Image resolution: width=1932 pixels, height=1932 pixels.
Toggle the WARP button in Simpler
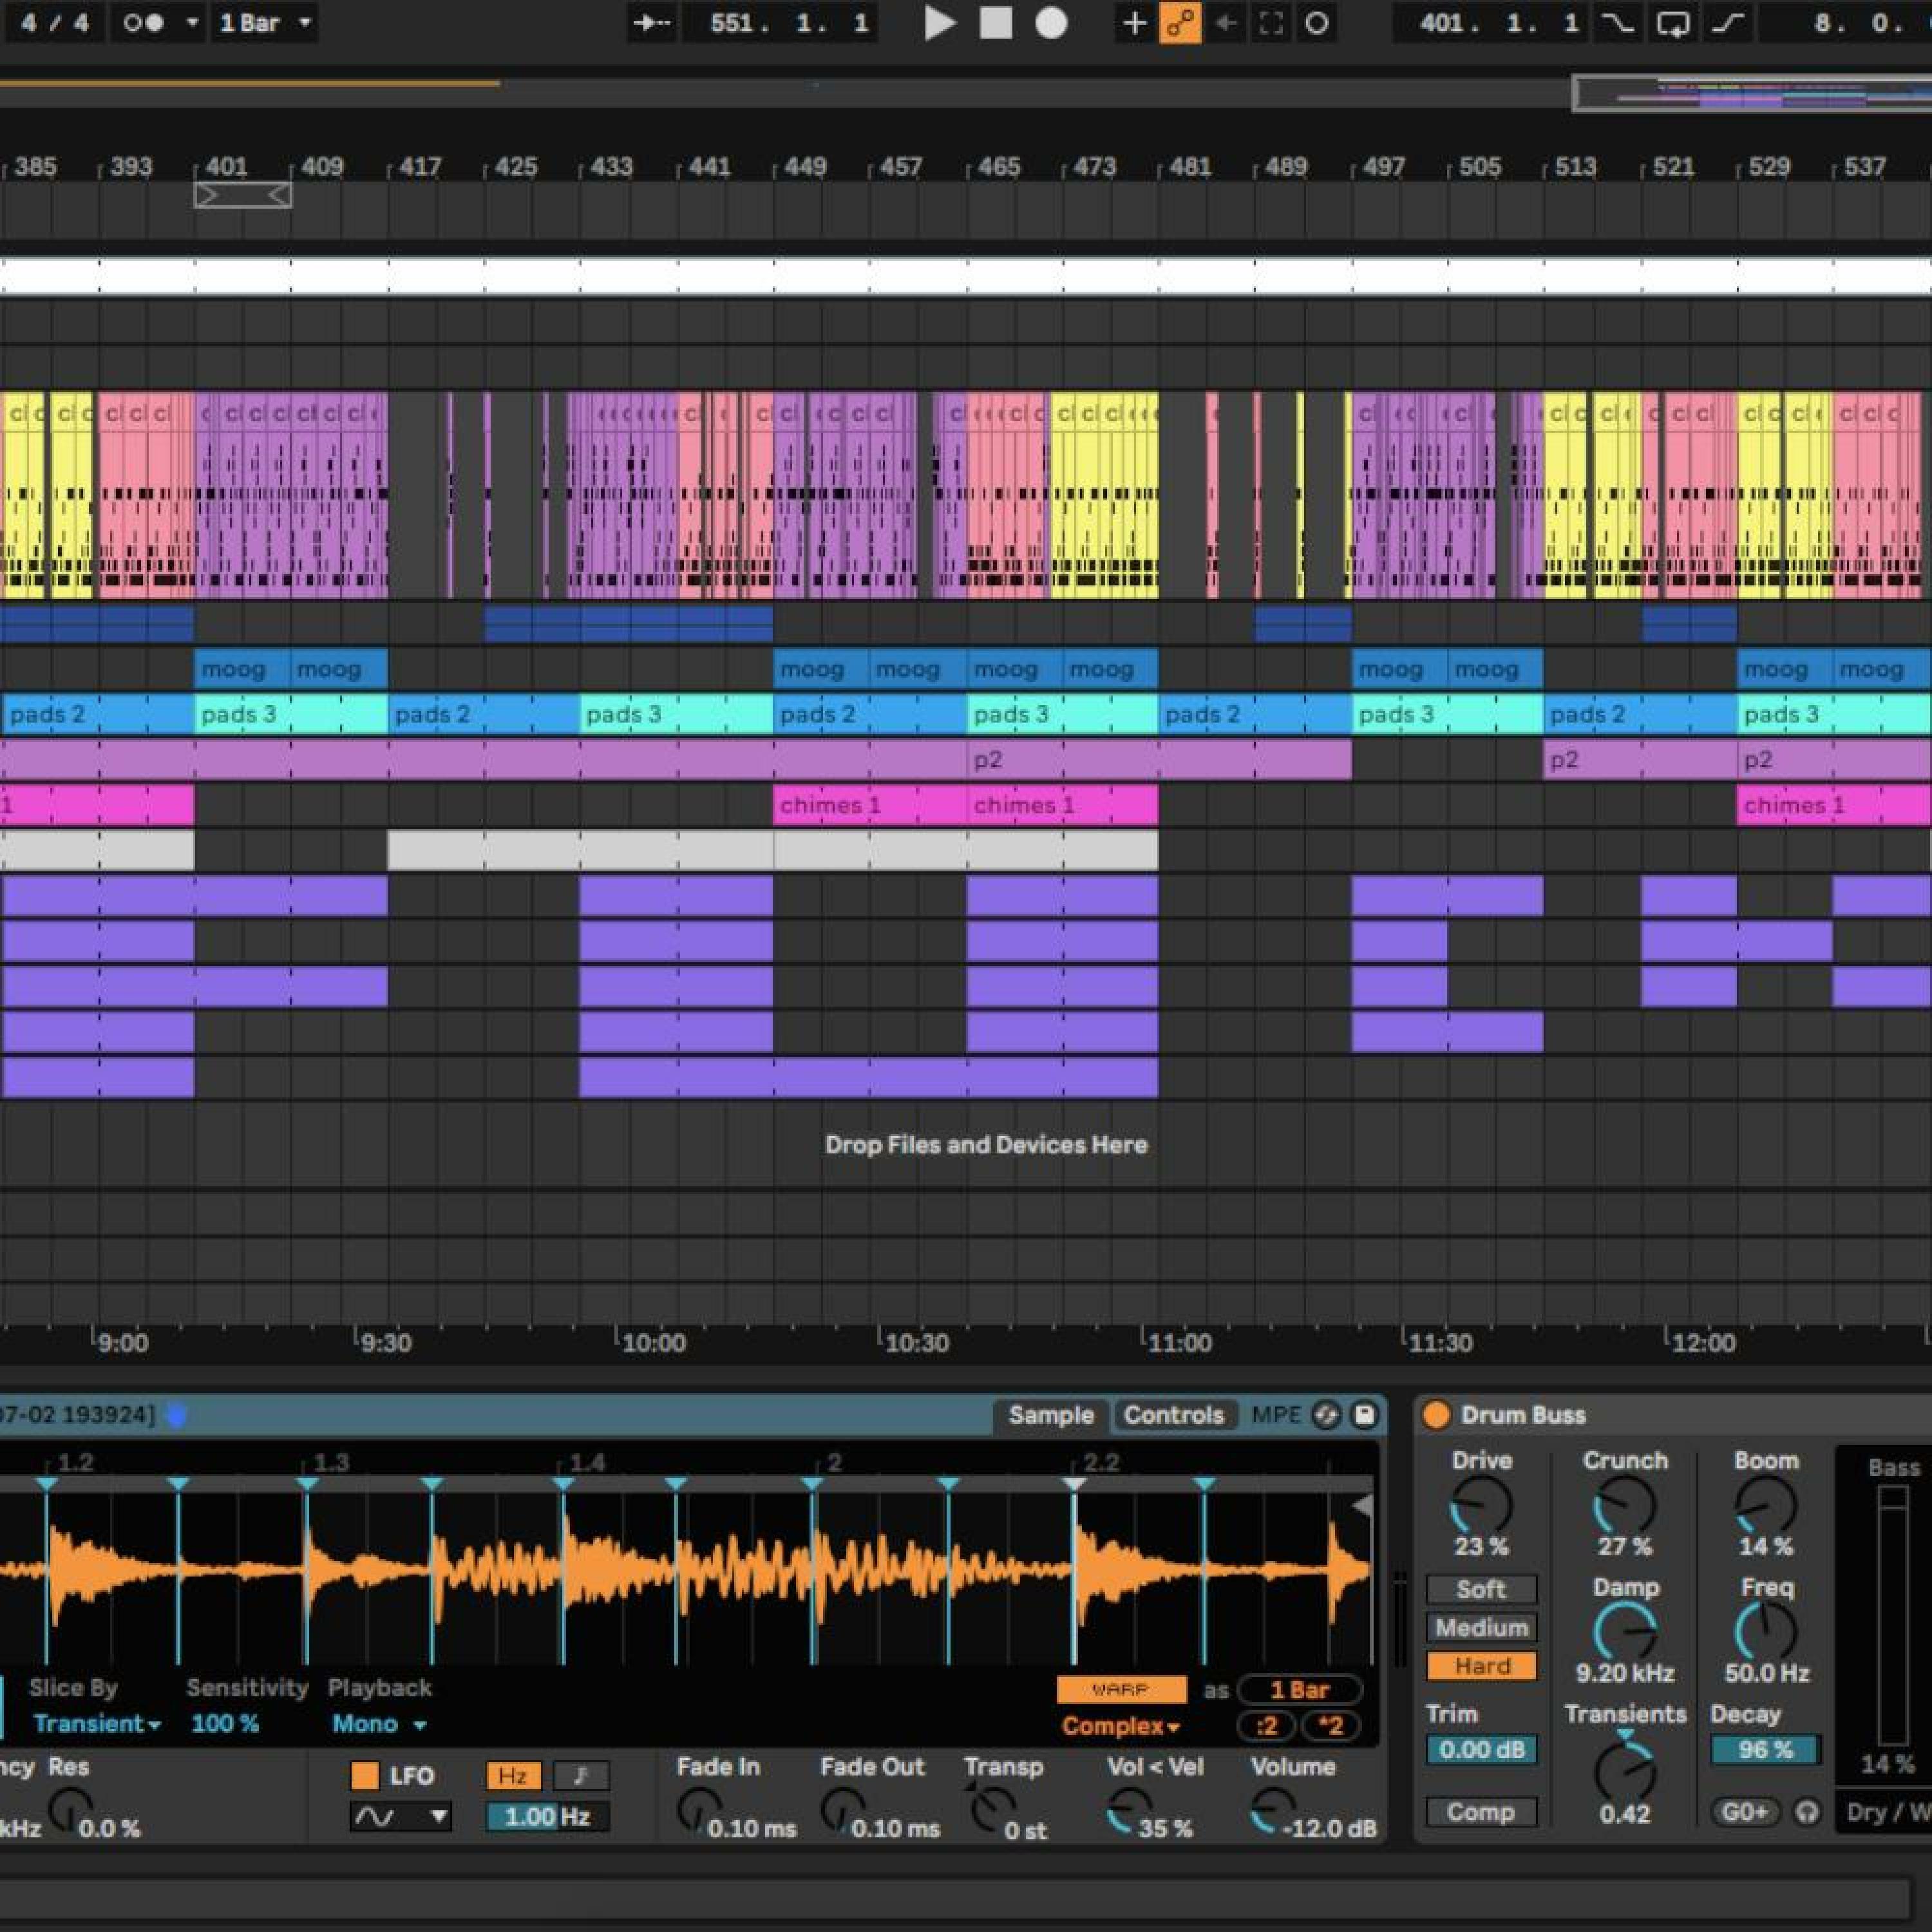tap(1121, 1689)
